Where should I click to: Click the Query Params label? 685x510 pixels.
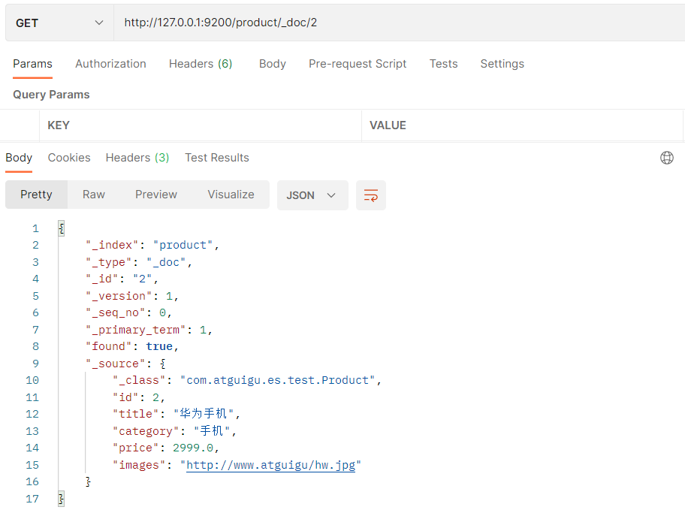tap(51, 95)
